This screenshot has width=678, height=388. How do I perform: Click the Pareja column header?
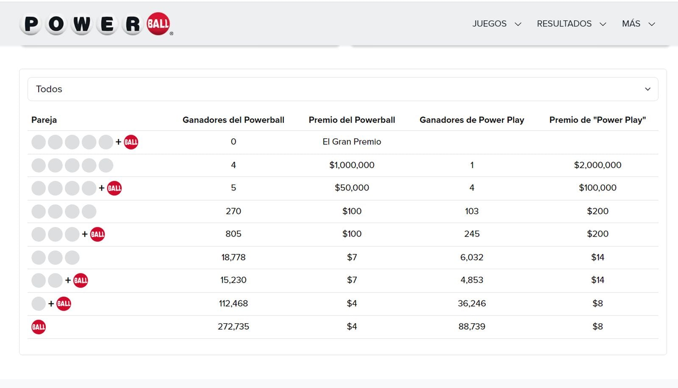click(44, 120)
